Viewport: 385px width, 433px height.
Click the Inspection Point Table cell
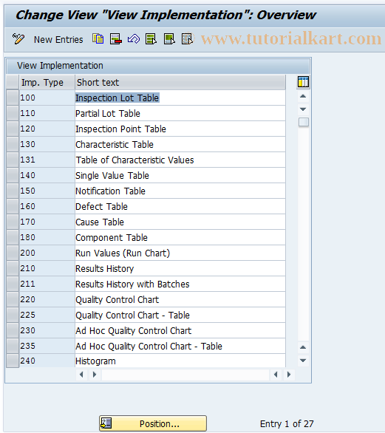[180, 129]
